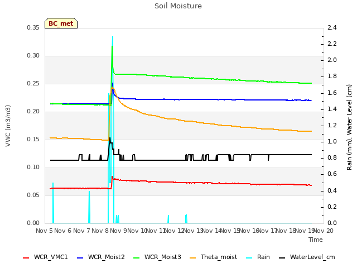The height and width of the screenshot is (268, 357).
Task: Click the WaterLevel_cm legend entry
Action: click(307, 257)
